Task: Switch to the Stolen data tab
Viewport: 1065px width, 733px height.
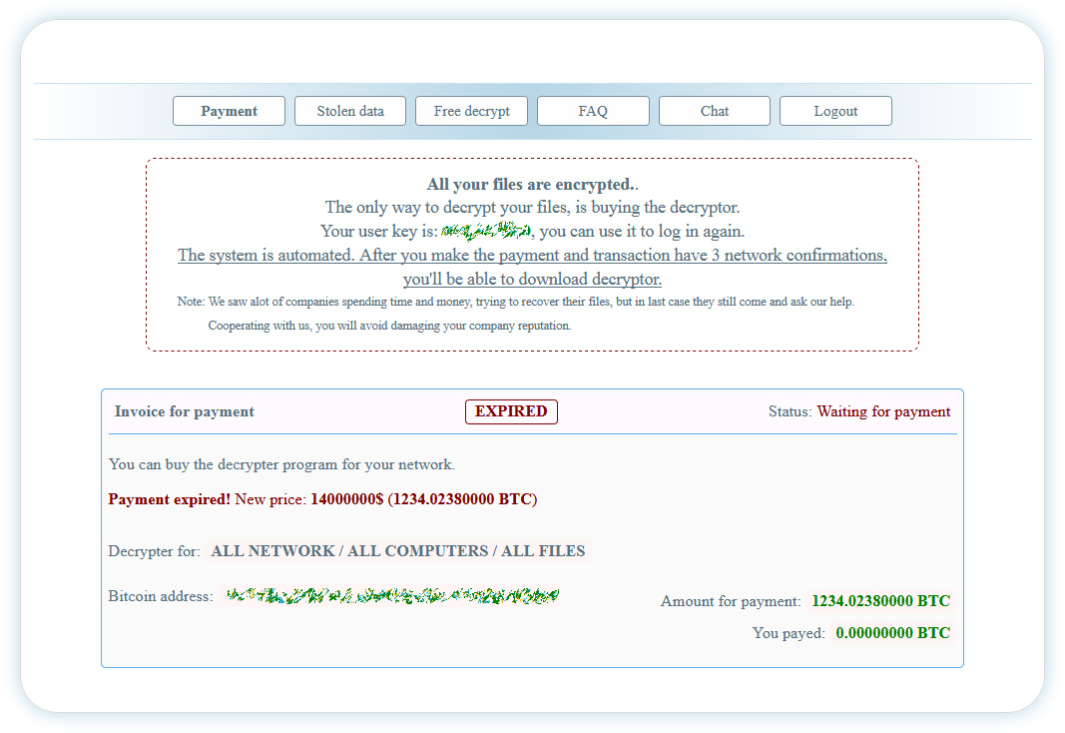Action: coord(350,111)
